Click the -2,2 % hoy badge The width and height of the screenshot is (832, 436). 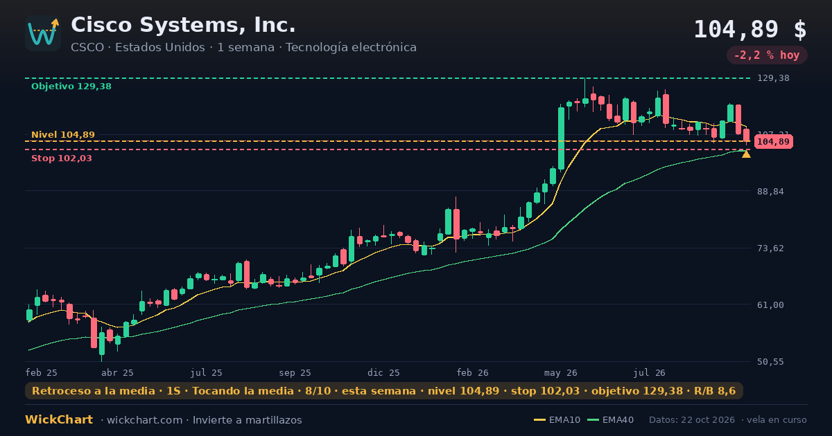767,55
